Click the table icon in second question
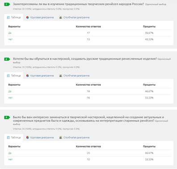The image size is (177, 169). [8, 76]
